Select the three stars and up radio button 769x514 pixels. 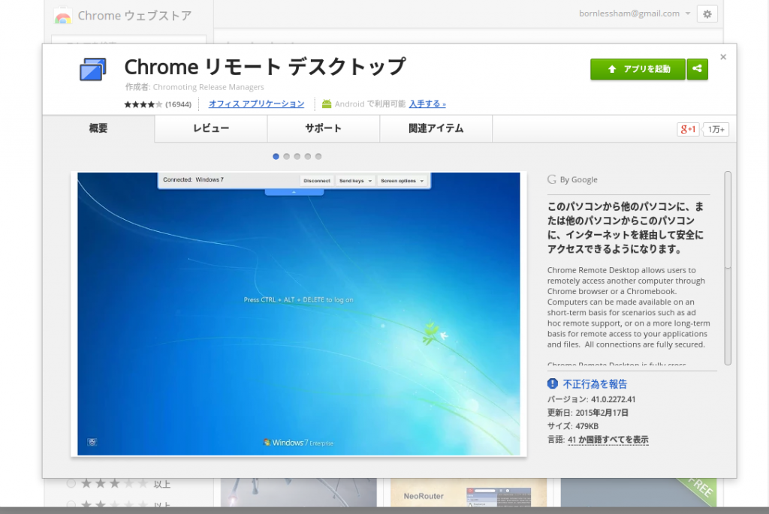point(71,484)
